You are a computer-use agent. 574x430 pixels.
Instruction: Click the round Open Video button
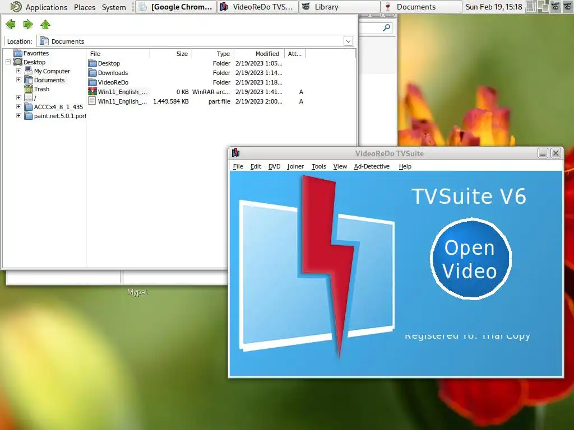471,259
